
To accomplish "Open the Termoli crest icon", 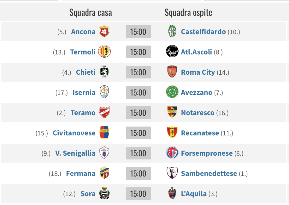I will (x=104, y=51).
